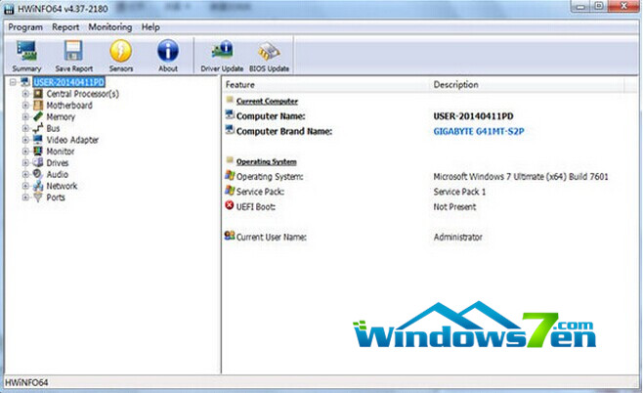Select the Video Adapter label
Screen dimensions: 643x393
coord(72,140)
